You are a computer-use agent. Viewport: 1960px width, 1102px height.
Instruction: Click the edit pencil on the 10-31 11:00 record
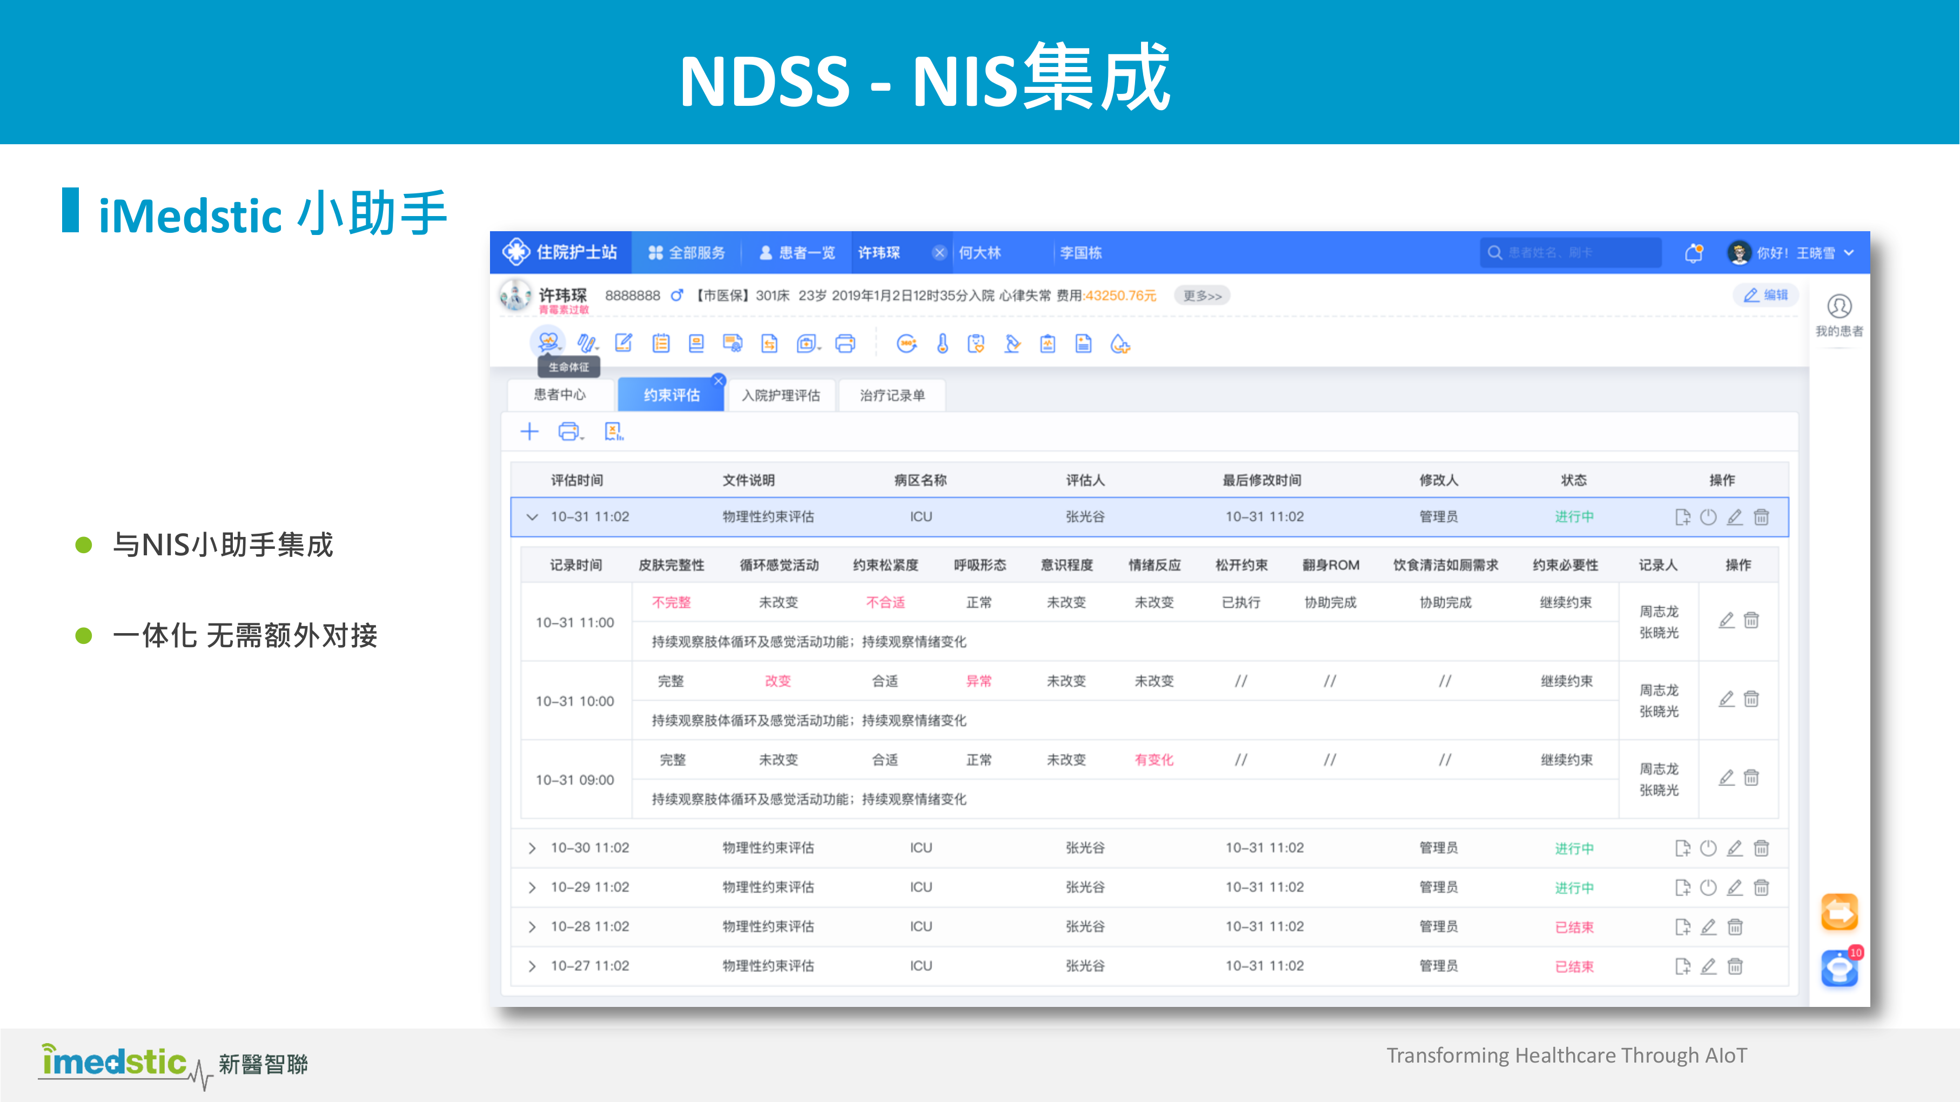pos(1727,620)
